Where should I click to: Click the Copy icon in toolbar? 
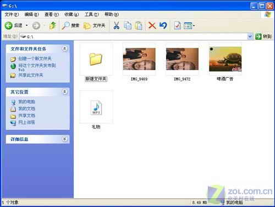point(128,25)
